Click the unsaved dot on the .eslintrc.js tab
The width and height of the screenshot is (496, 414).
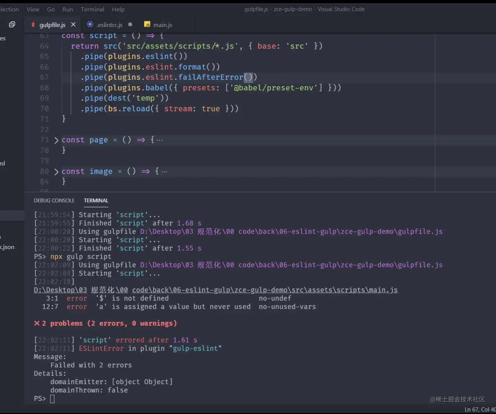pos(130,24)
